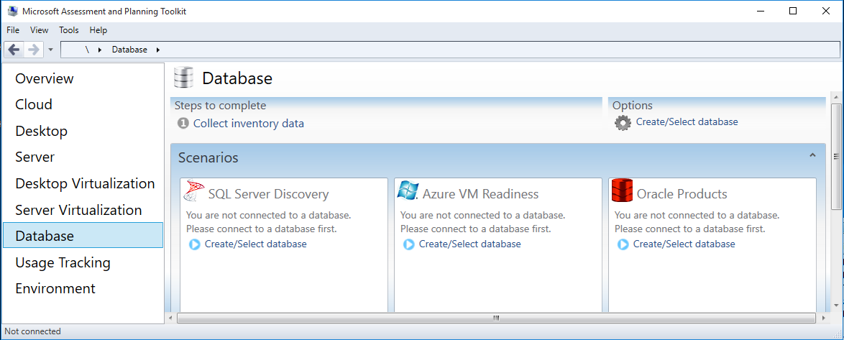
Task: Click Create/Select database in Oracle Products
Action: [684, 244]
